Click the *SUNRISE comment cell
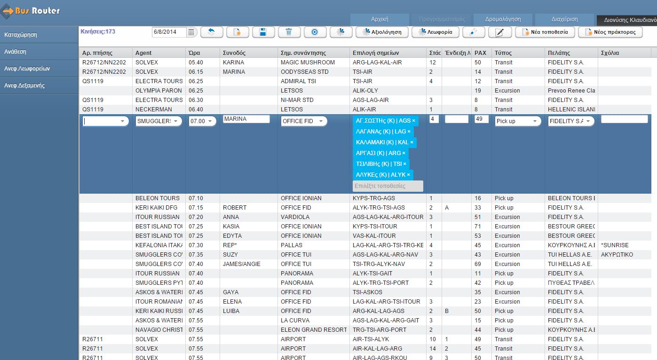 625,245
